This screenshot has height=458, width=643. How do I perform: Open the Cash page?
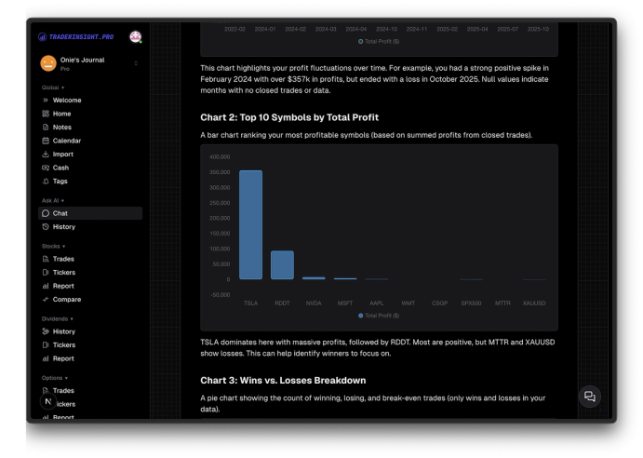click(60, 168)
